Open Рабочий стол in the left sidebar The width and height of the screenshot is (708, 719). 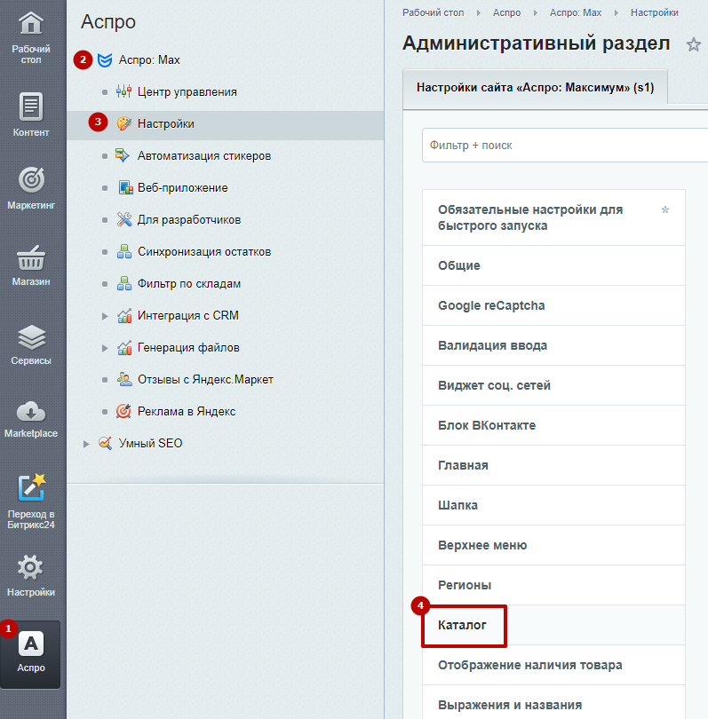point(31,37)
